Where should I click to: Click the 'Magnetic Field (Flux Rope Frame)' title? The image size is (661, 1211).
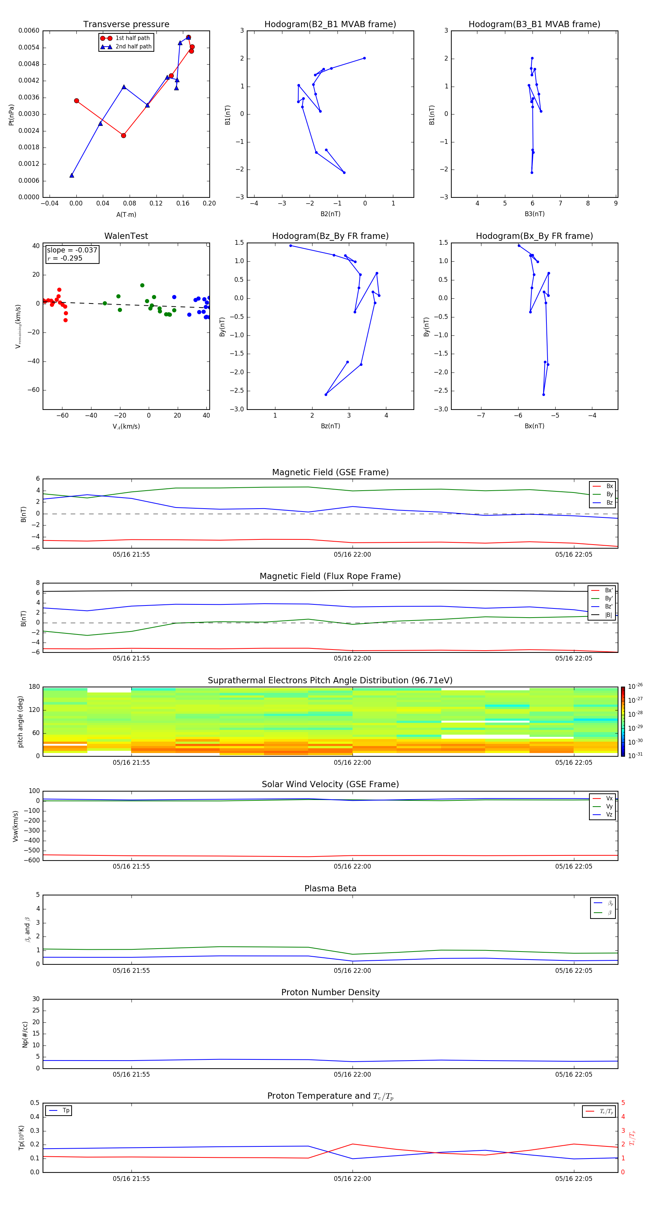click(330, 577)
